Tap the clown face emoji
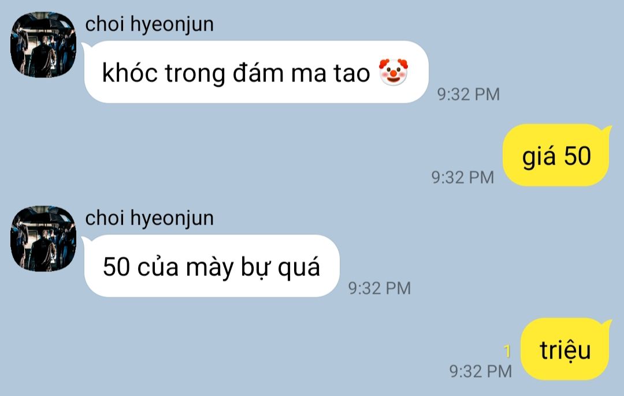Viewport: 624px width, 396px height. [x=393, y=72]
